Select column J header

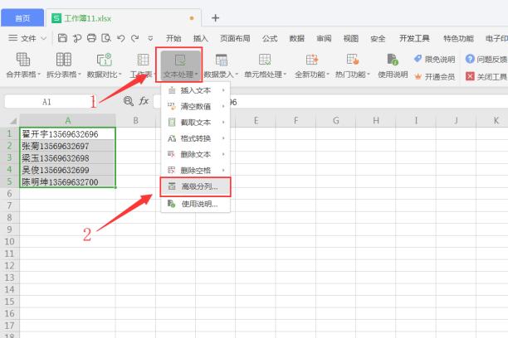coord(456,121)
